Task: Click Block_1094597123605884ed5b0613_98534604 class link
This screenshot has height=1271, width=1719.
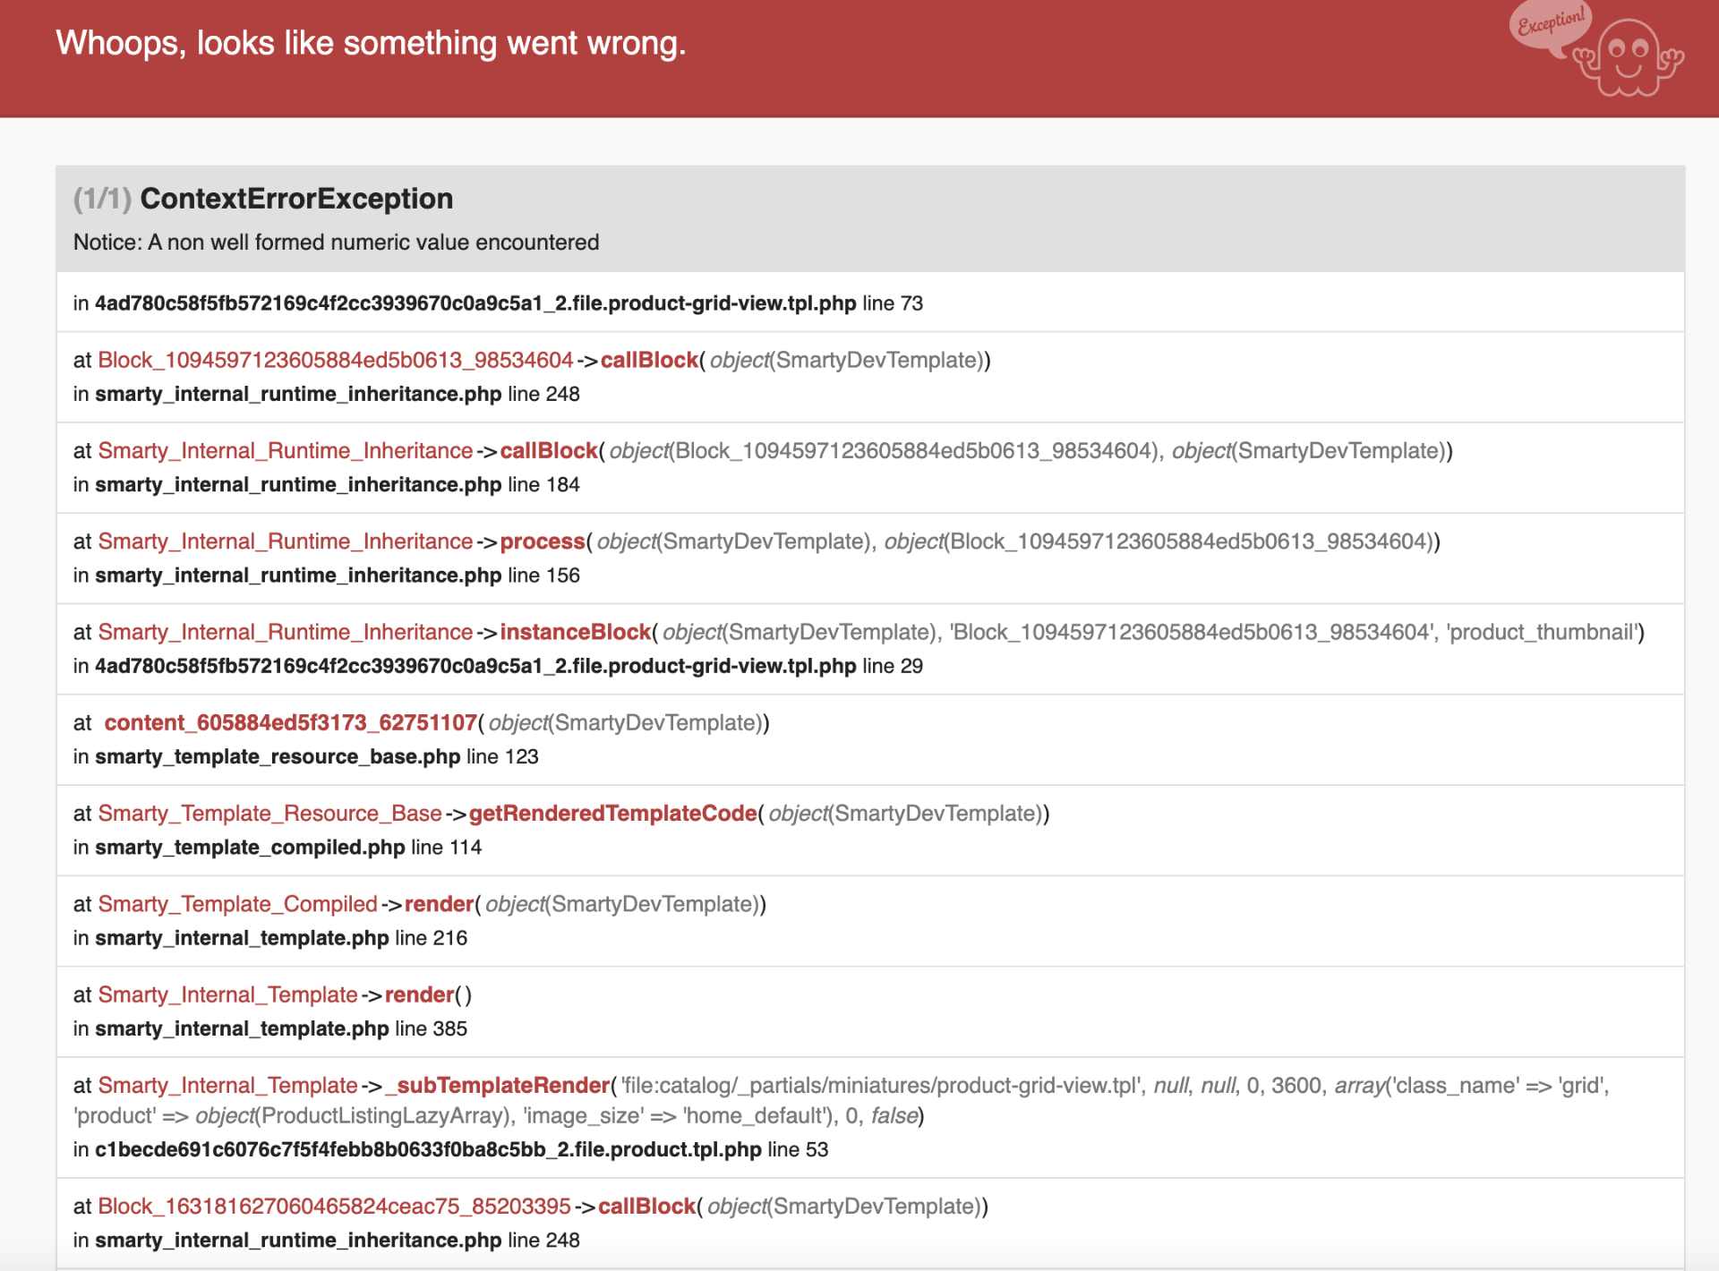Action: tap(335, 360)
